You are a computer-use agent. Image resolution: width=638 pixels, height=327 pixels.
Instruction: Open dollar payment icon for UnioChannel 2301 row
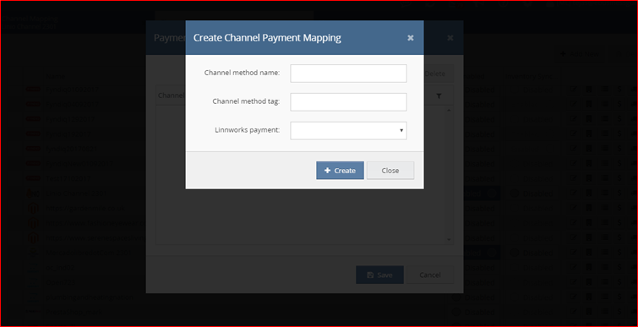coord(619,193)
